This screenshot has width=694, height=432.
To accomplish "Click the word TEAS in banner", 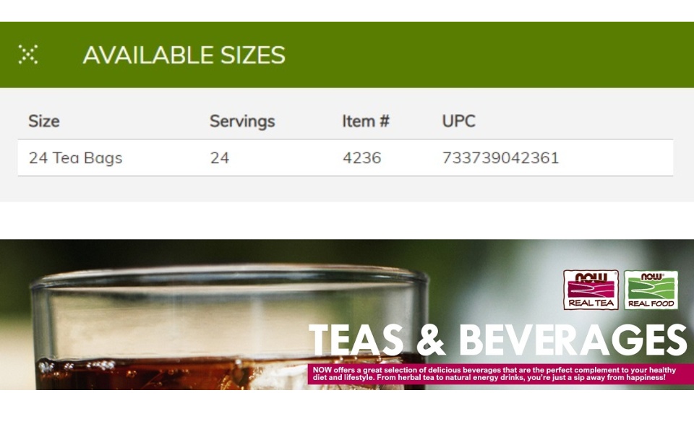I will (356, 340).
